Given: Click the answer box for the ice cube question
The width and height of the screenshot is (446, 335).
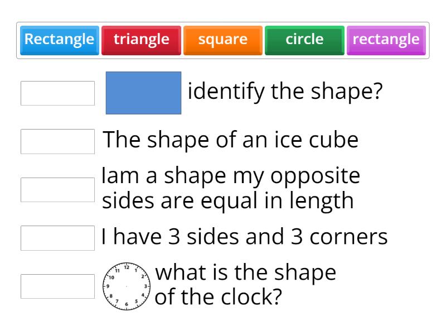Looking at the screenshot, I should coord(57,141).
